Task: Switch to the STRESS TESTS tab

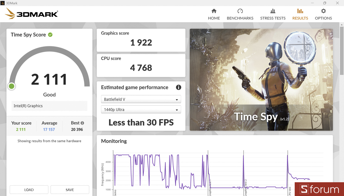Action: pos(273,18)
